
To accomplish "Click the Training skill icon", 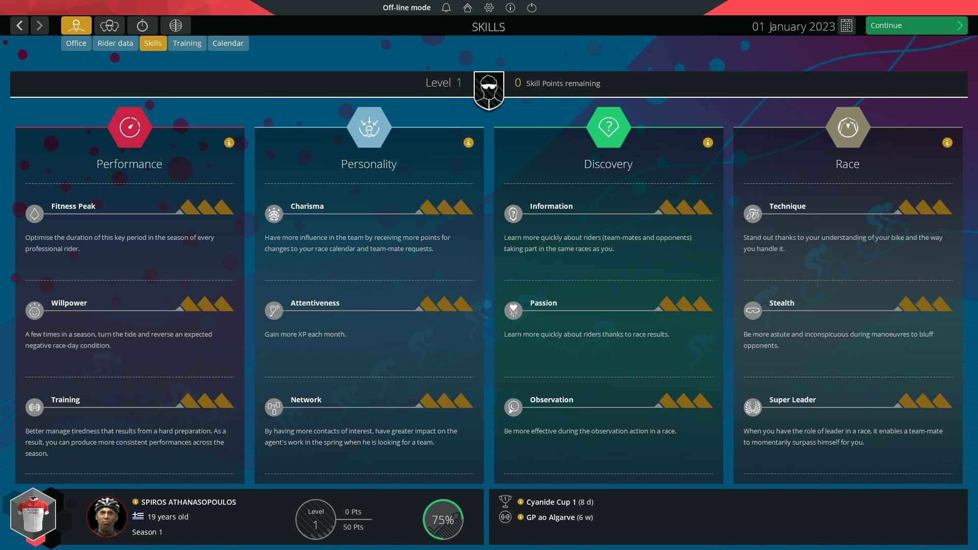I will (x=34, y=406).
